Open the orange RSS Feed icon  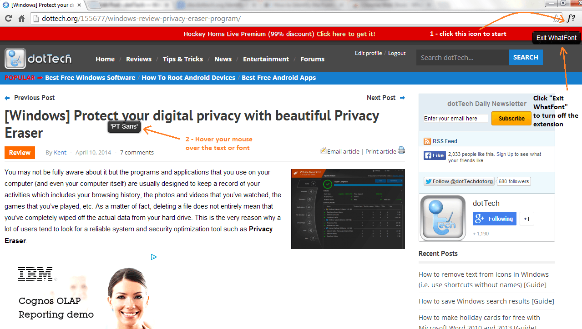427,141
